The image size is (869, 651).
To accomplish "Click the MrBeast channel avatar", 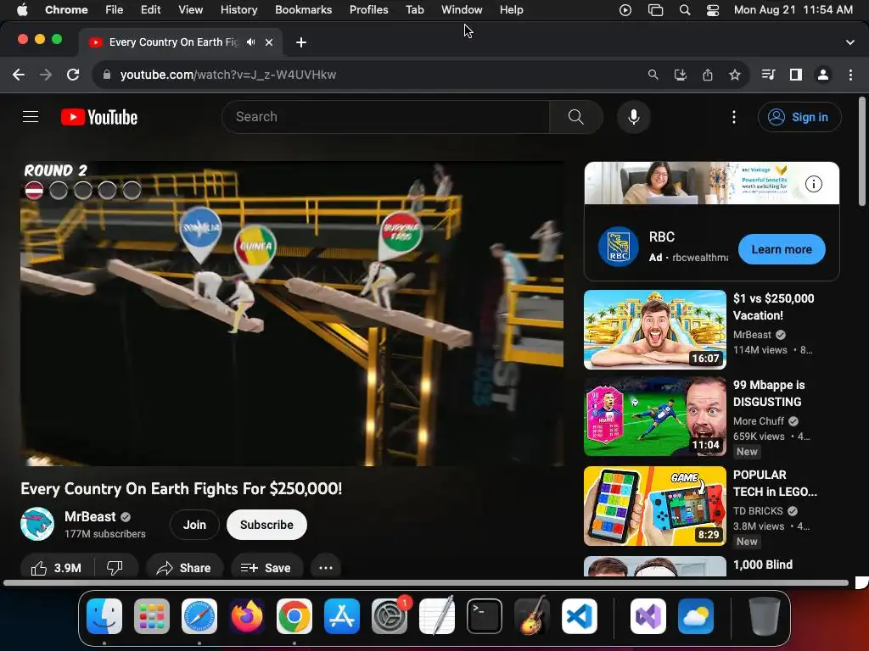I will tap(37, 524).
